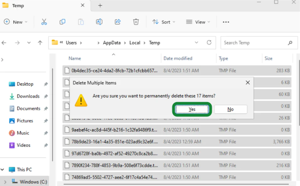Click the Share icon in toolbar
The image size is (300, 186).
pos(117,22)
